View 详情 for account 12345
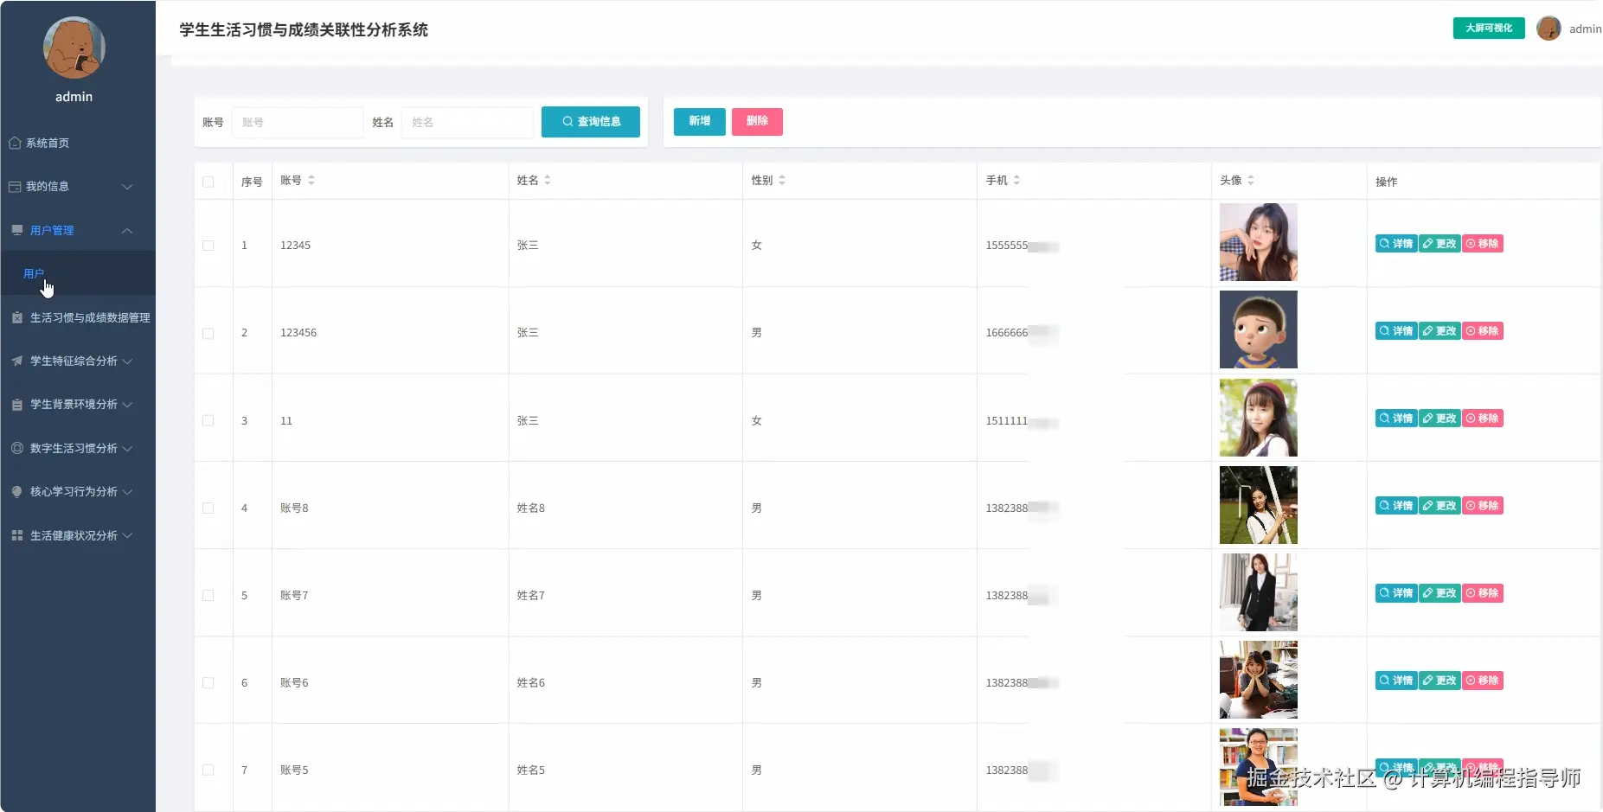The image size is (1603, 812). point(1396,244)
